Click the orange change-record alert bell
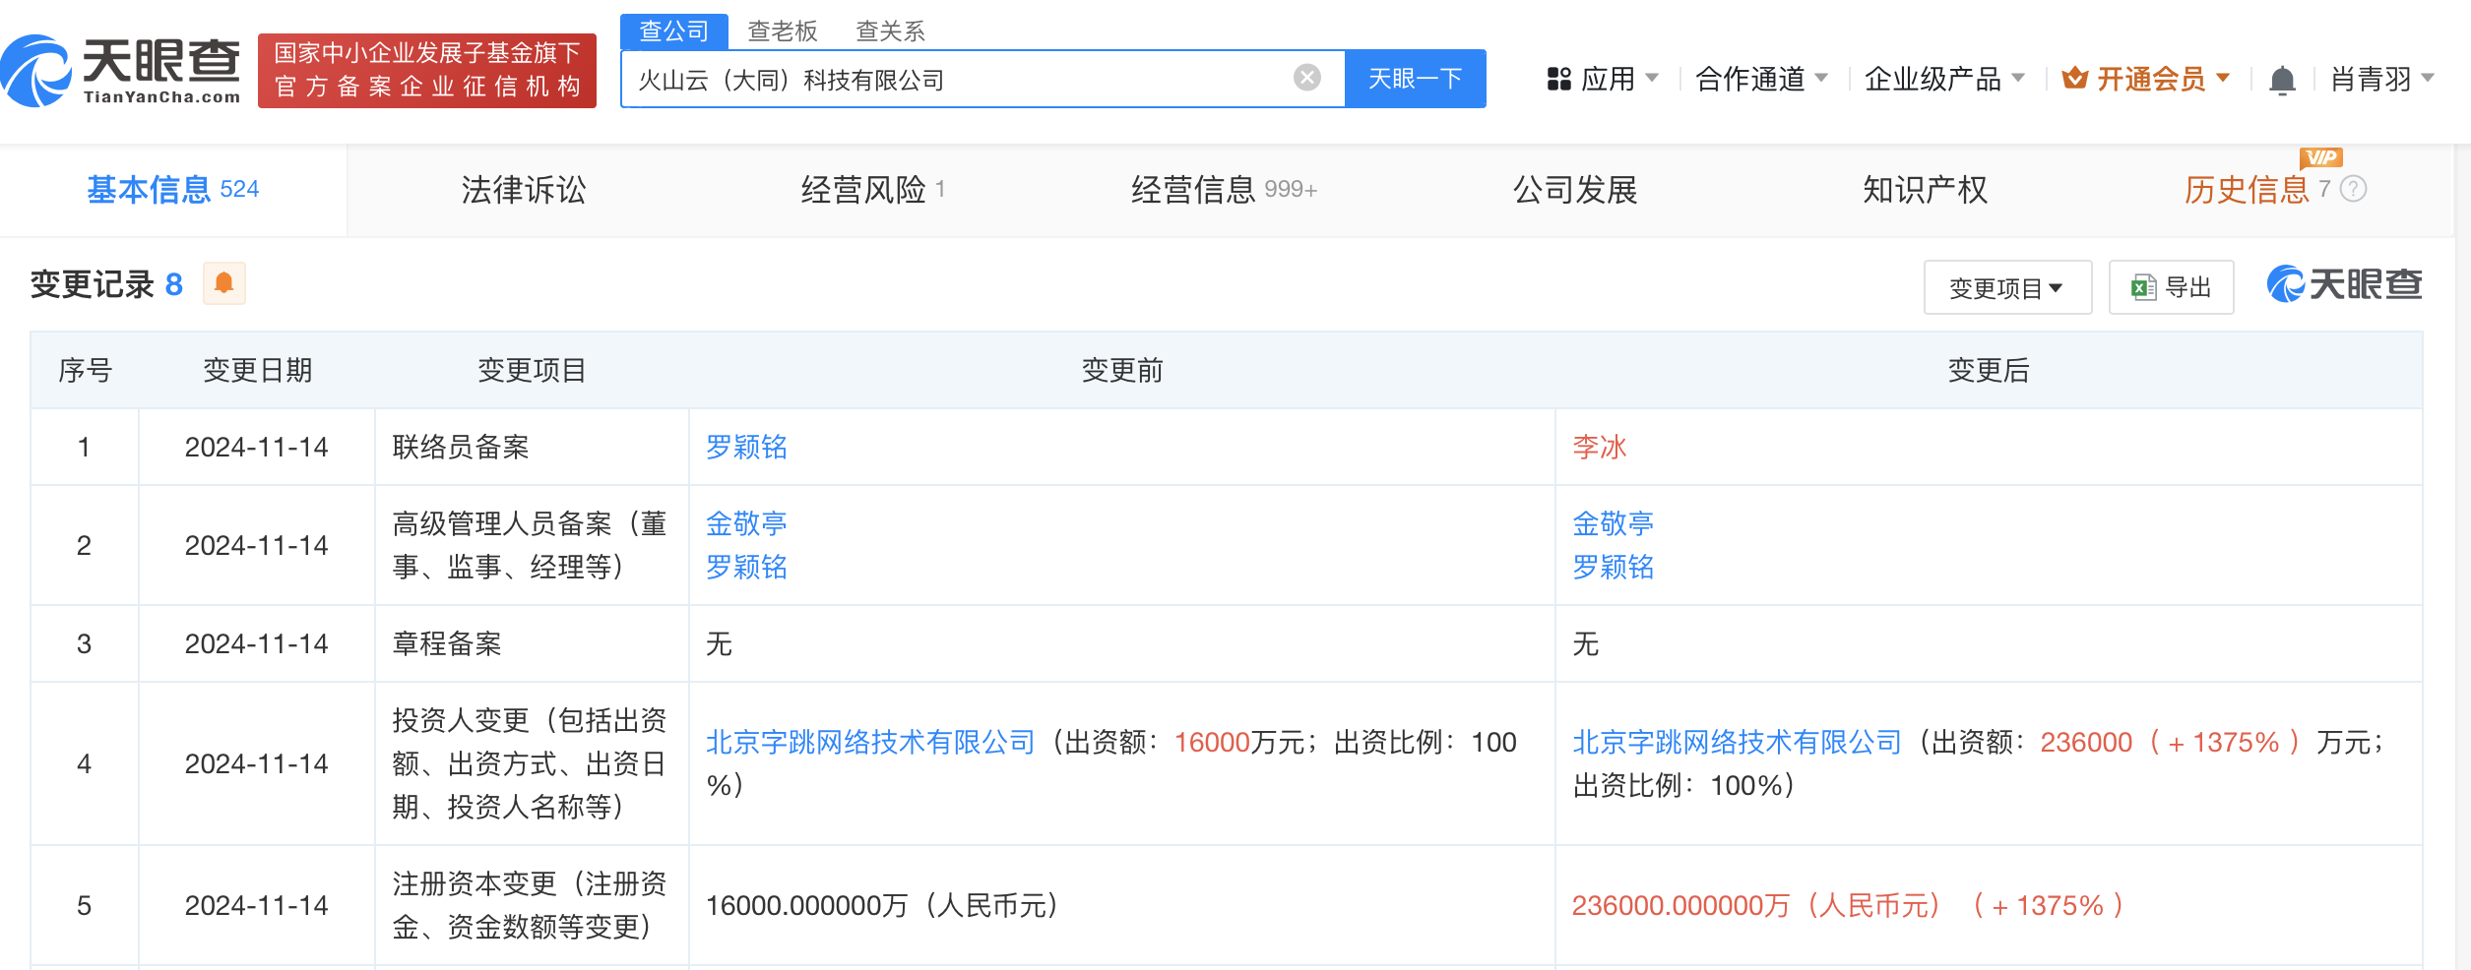Viewport: 2471px width, 970px height. [223, 284]
